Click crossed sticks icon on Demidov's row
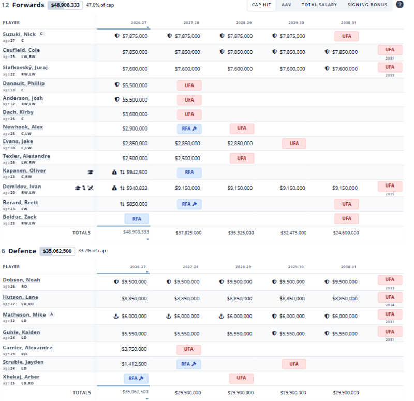The image size is (414, 401). coord(91,188)
